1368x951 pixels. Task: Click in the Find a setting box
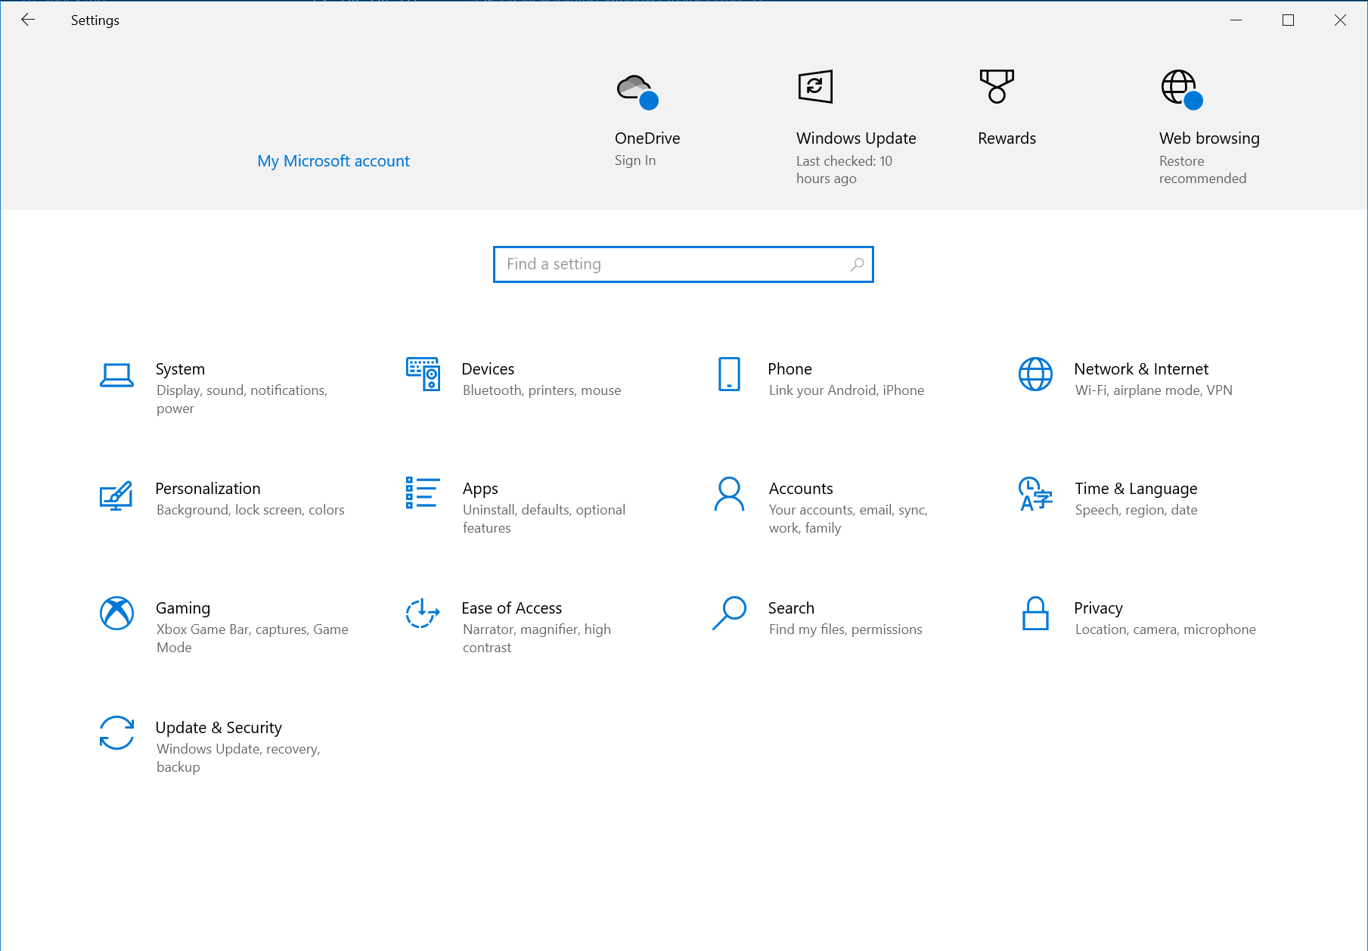click(673, 264)
